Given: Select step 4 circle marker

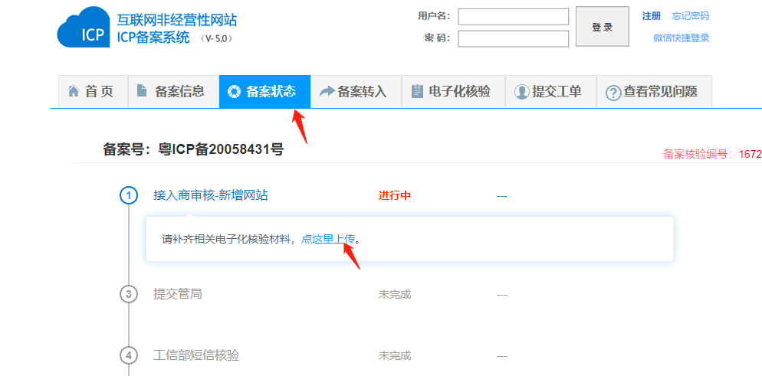Looking at the screenshot, I should 129,355.
